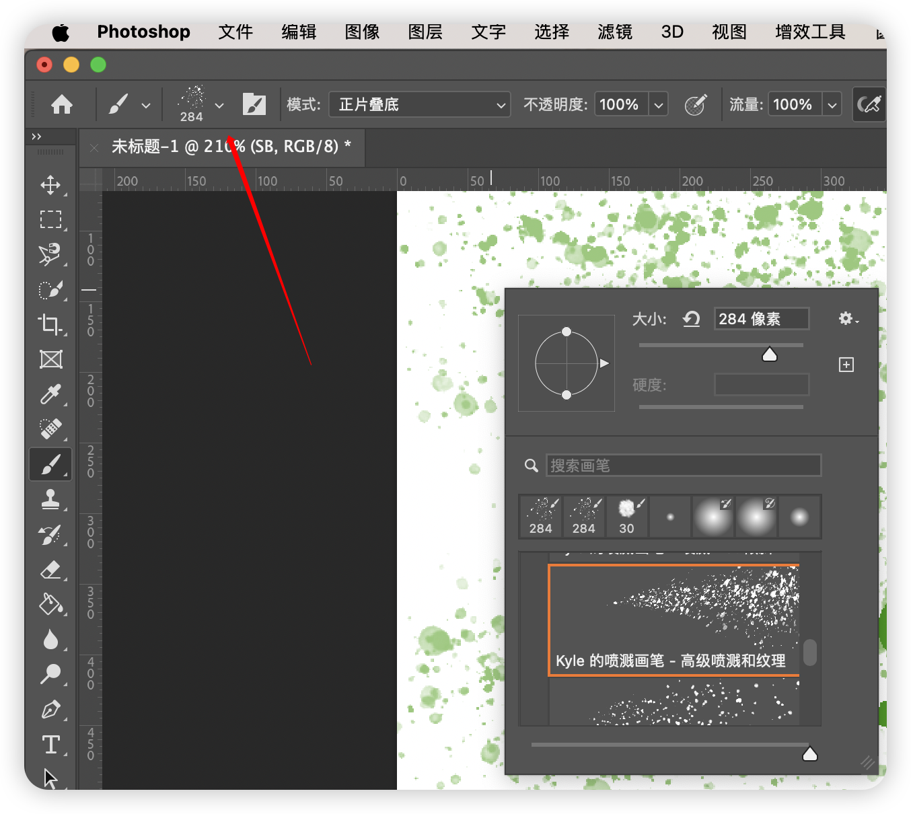Click the brush size slider handle
The height and width of the screenshot is (814, 911).
pyautogui.click(x=769, y=355)
